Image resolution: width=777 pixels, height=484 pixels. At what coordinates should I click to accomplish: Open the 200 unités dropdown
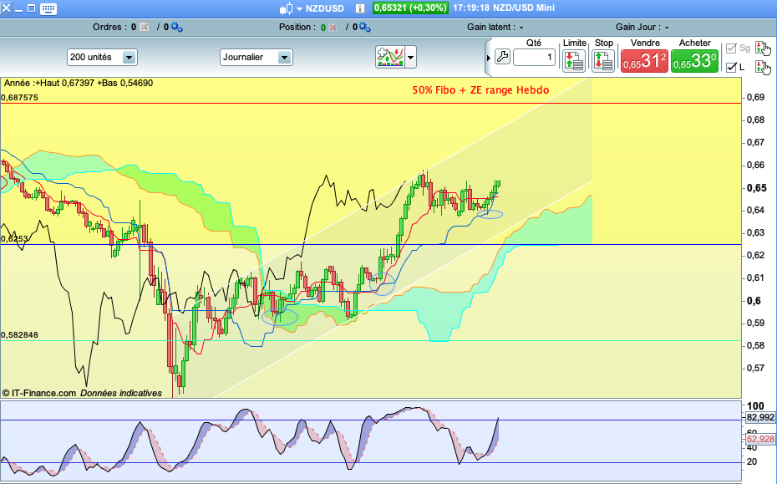[x=102, y=57]
